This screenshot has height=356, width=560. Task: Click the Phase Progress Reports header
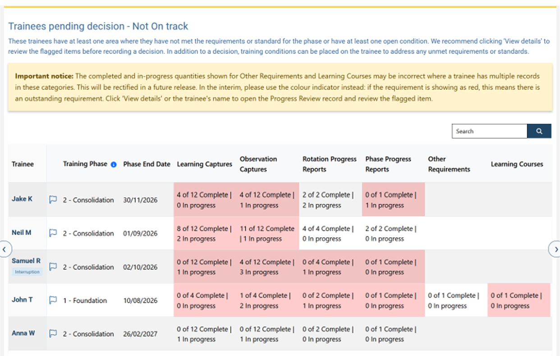click(x=388, y=164)
